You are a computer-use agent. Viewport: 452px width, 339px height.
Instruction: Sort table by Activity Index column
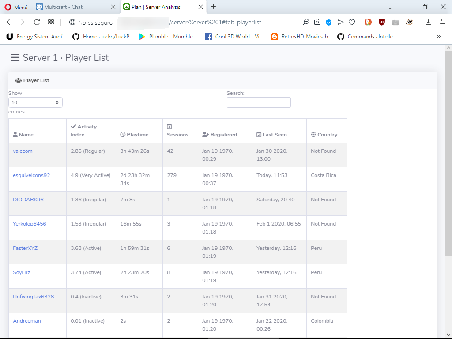tap(91, 131)
